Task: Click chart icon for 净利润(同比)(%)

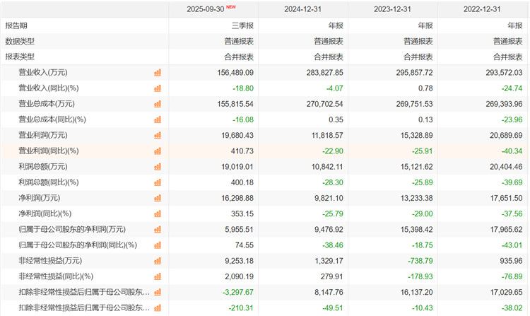Action: 158,213
